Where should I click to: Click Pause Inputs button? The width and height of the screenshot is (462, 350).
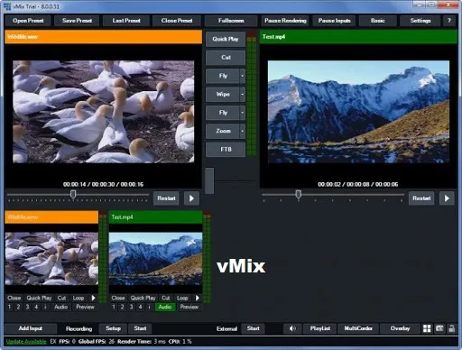pos(335,21)
